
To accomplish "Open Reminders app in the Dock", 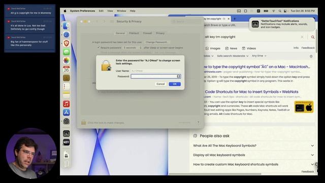I will pos(67,86).
